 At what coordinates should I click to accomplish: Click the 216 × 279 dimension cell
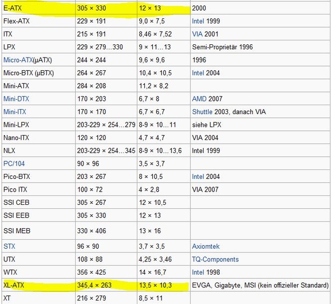(106, 298)
